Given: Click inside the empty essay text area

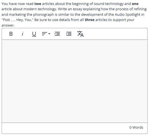Looking at the screenshot, I should click(75, 81).
